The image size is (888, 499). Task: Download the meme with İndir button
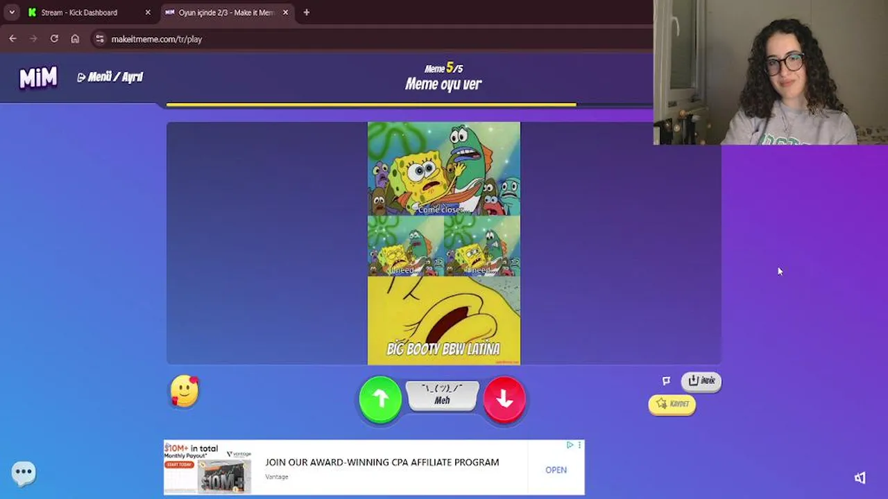click(701, 380)
